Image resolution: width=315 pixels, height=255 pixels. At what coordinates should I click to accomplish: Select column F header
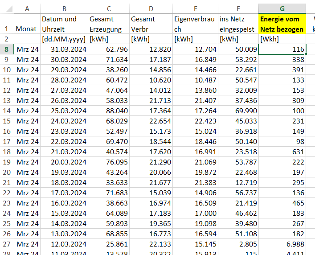[x=238, y=9]
